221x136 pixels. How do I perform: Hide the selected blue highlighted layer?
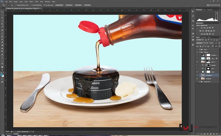197,75
